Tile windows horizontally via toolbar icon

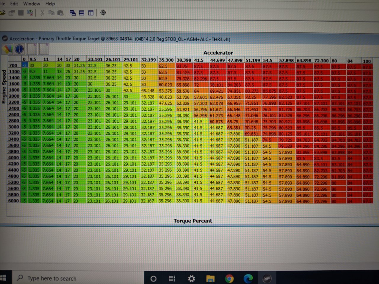(81, 13)
